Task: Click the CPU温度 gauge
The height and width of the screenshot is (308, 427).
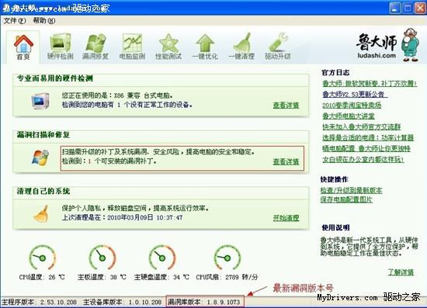Action: point(42,258)
